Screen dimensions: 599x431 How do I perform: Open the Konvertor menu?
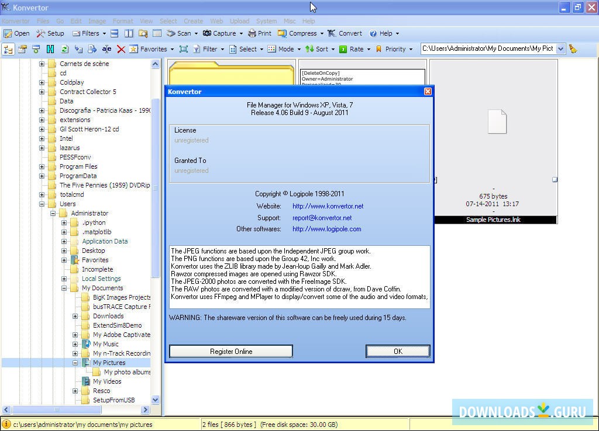coord(16,21)
